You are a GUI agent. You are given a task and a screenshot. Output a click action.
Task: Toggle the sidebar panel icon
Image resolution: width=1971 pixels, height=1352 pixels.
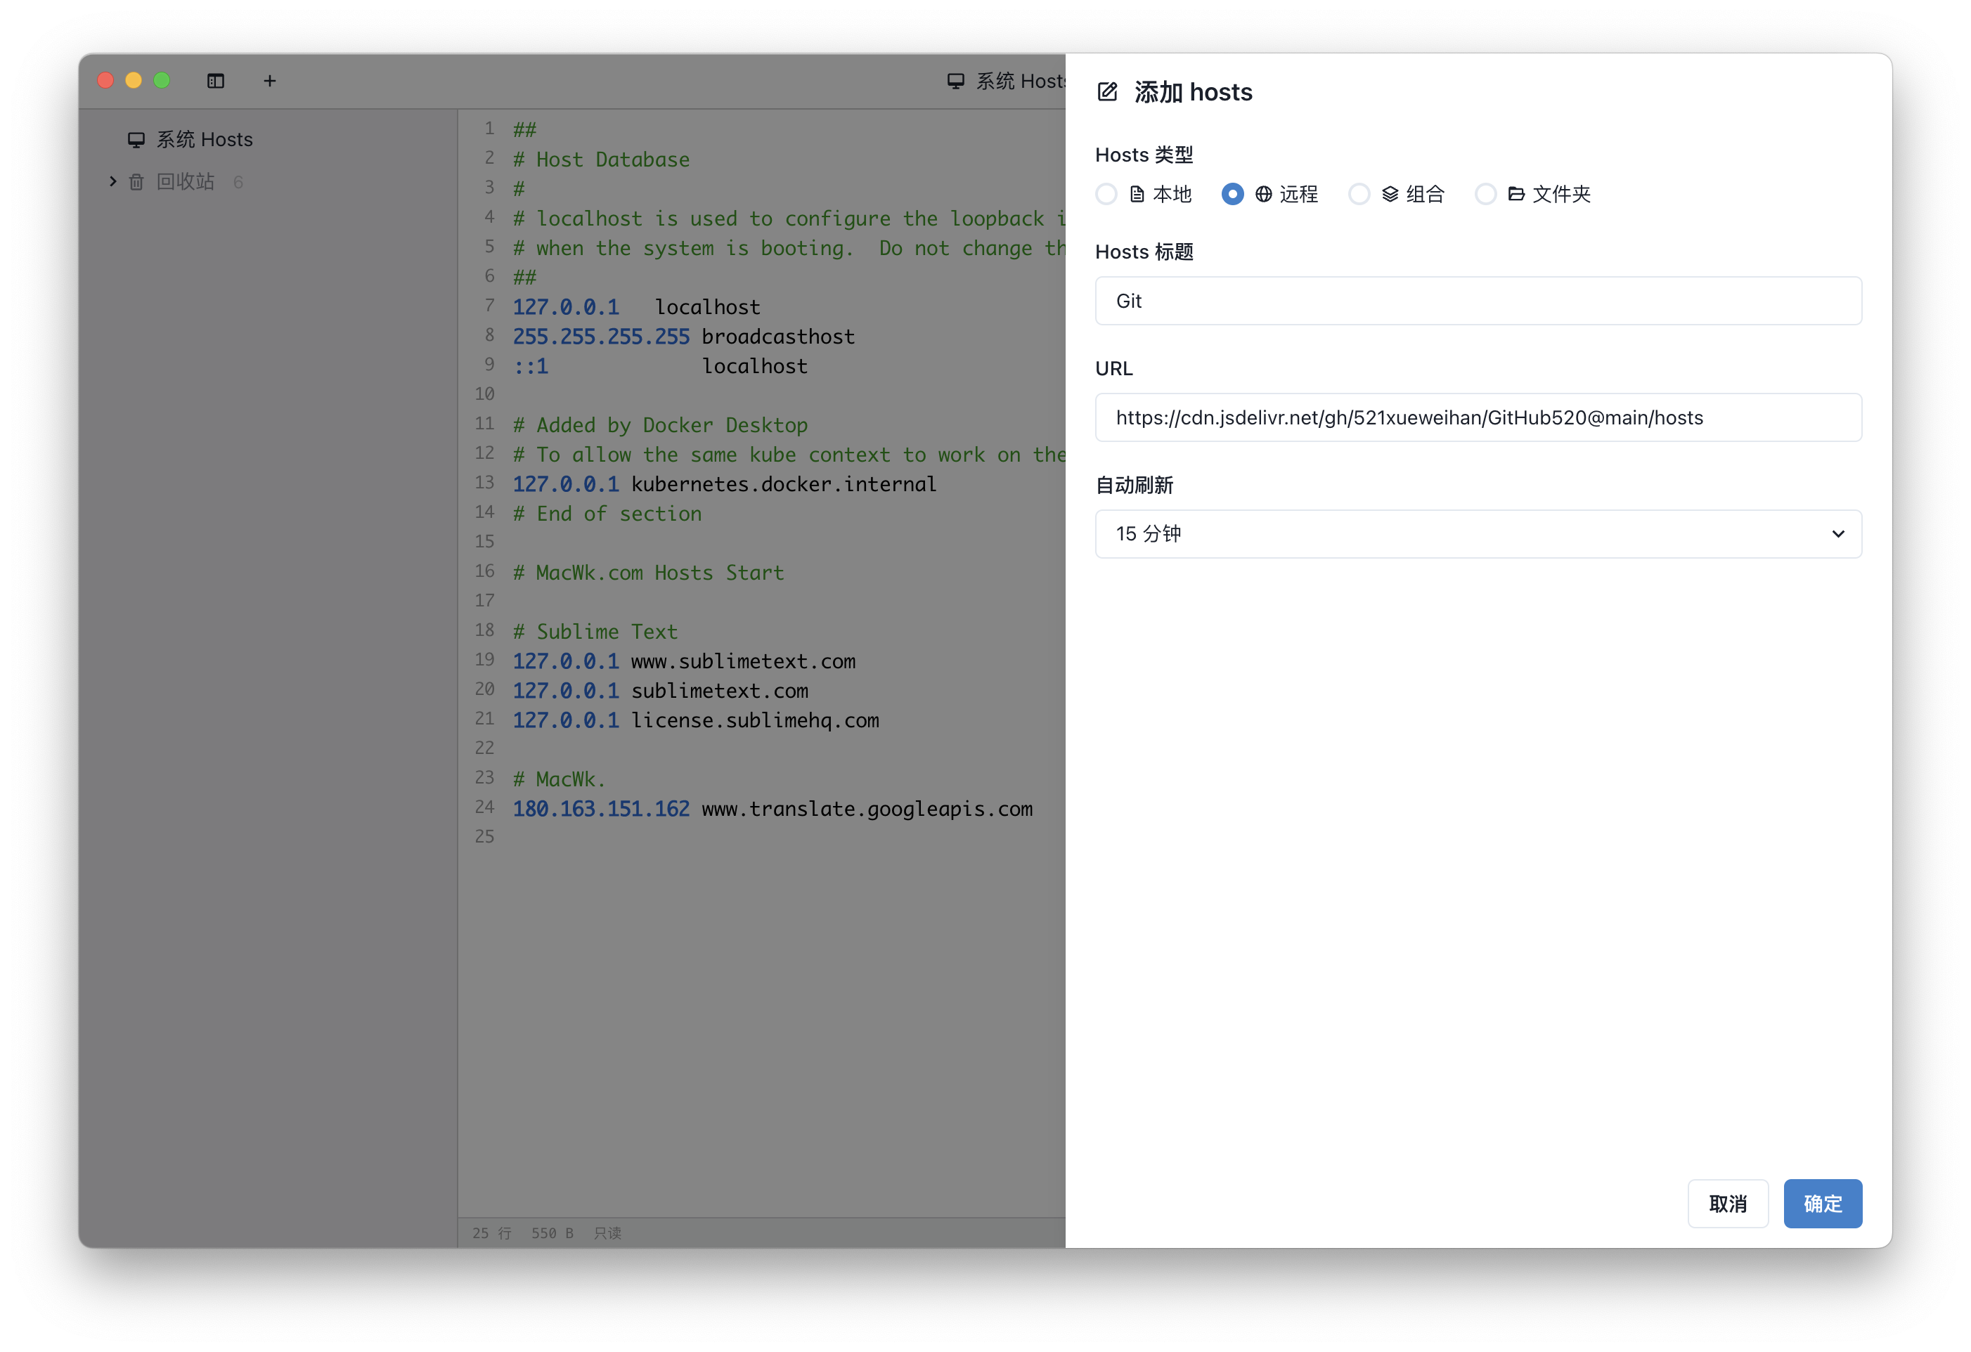[x=215, y=81]
